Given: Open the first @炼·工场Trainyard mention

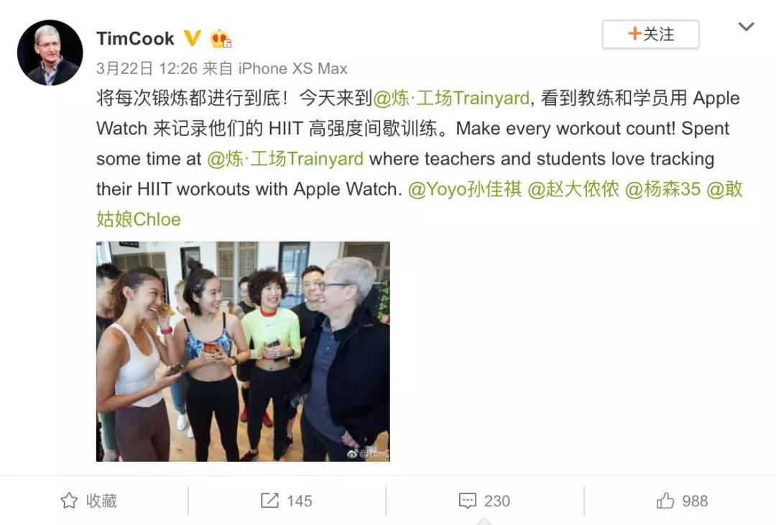Looking at the screenshot, I should 451,98.
